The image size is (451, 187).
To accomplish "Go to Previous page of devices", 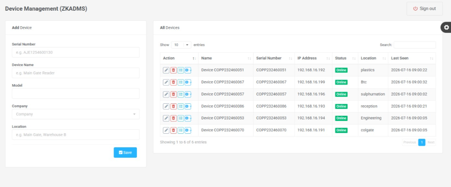I will (x=410, y=142).
